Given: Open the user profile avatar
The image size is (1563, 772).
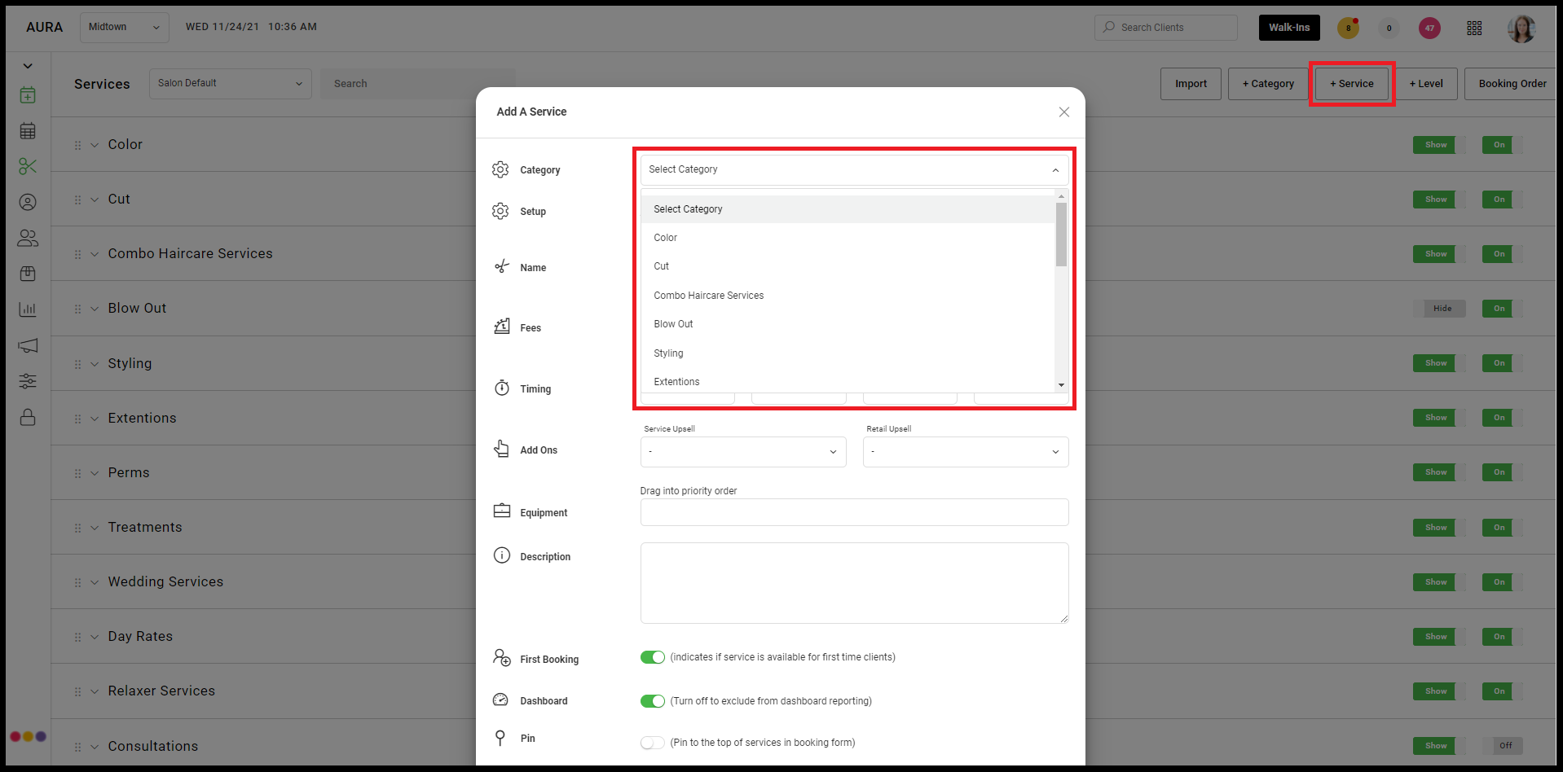Looking at the screenshot, I should (x=1521, y=28).
